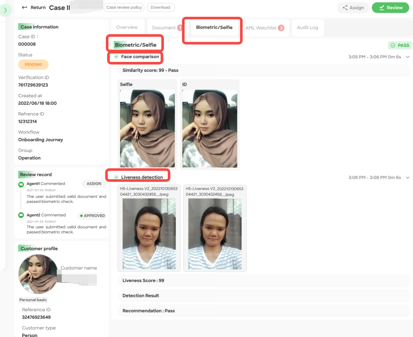Click the customer profile avatar photo
413x337 pixels.
[x=38, y=274]
